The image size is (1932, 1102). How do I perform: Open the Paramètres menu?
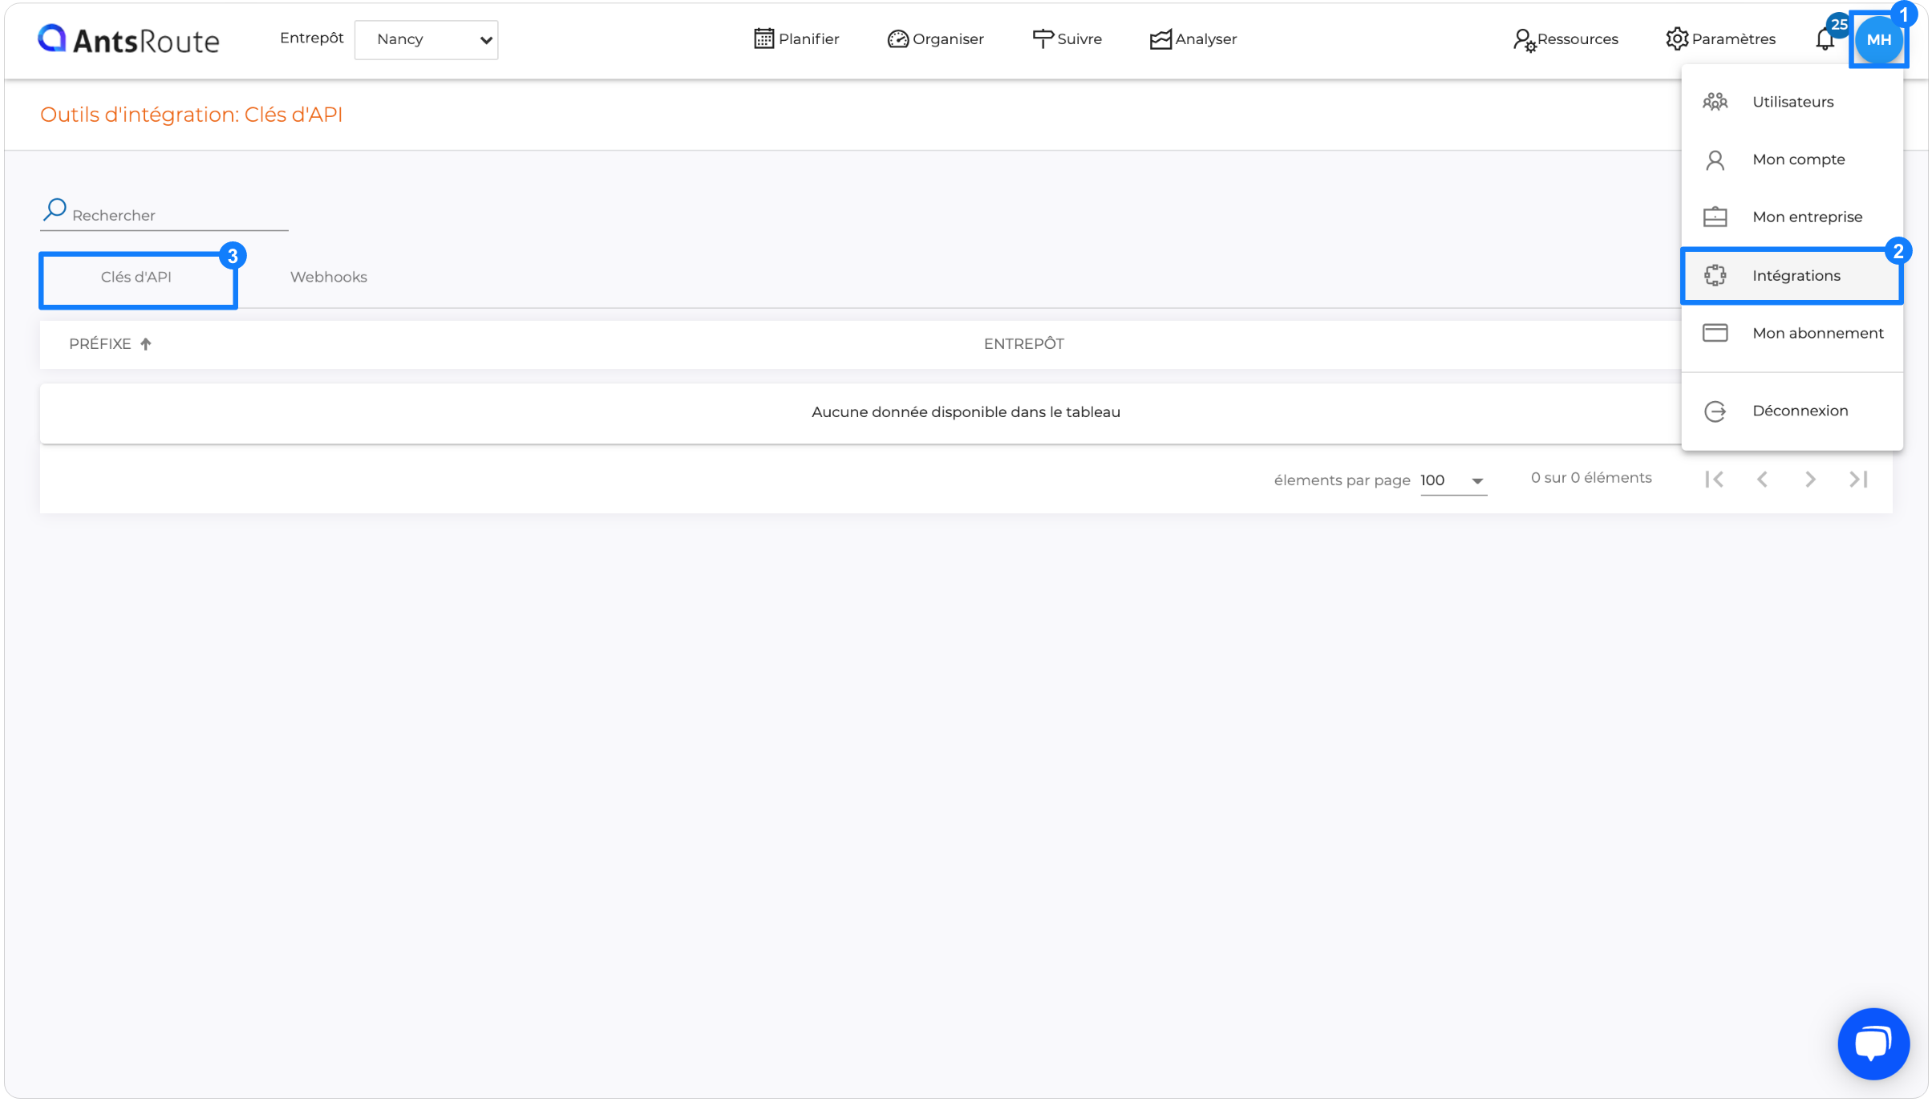click(x=1720, y=38)
